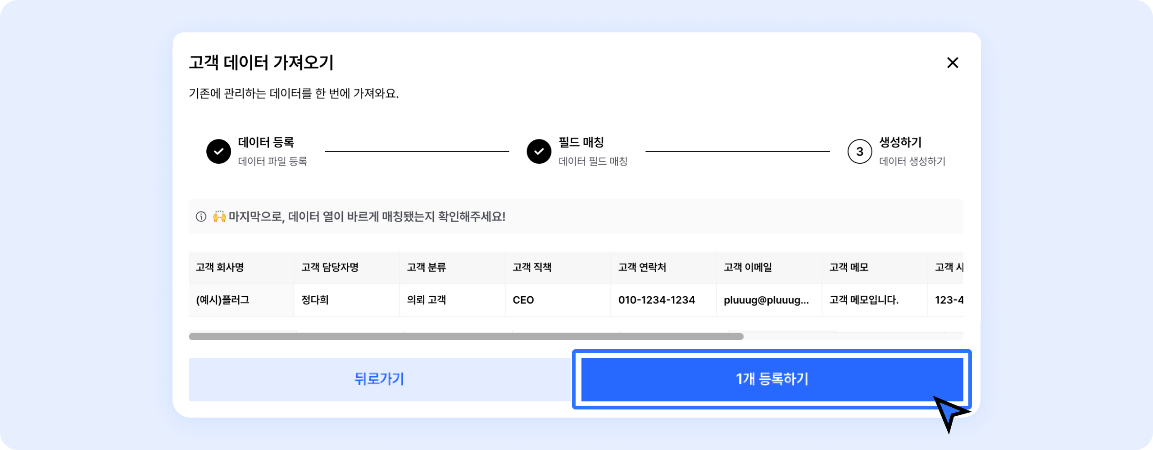
Task: Click the horizontal table scrollbar
Action: coord(466,337)
